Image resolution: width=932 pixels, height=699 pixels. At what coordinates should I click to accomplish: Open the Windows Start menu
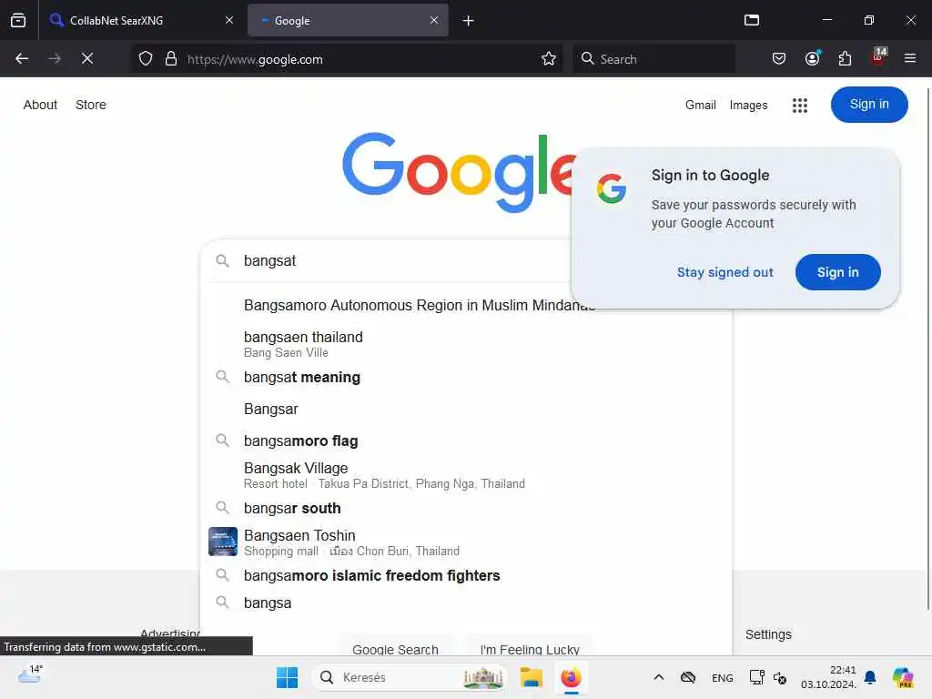[x=287, y=677]
